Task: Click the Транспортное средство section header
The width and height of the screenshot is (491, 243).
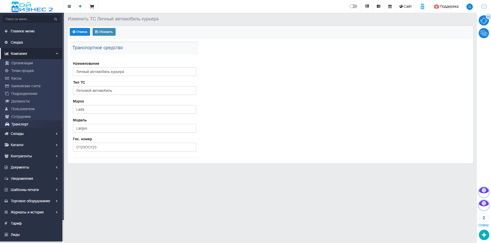Action: tap(135, 48)
